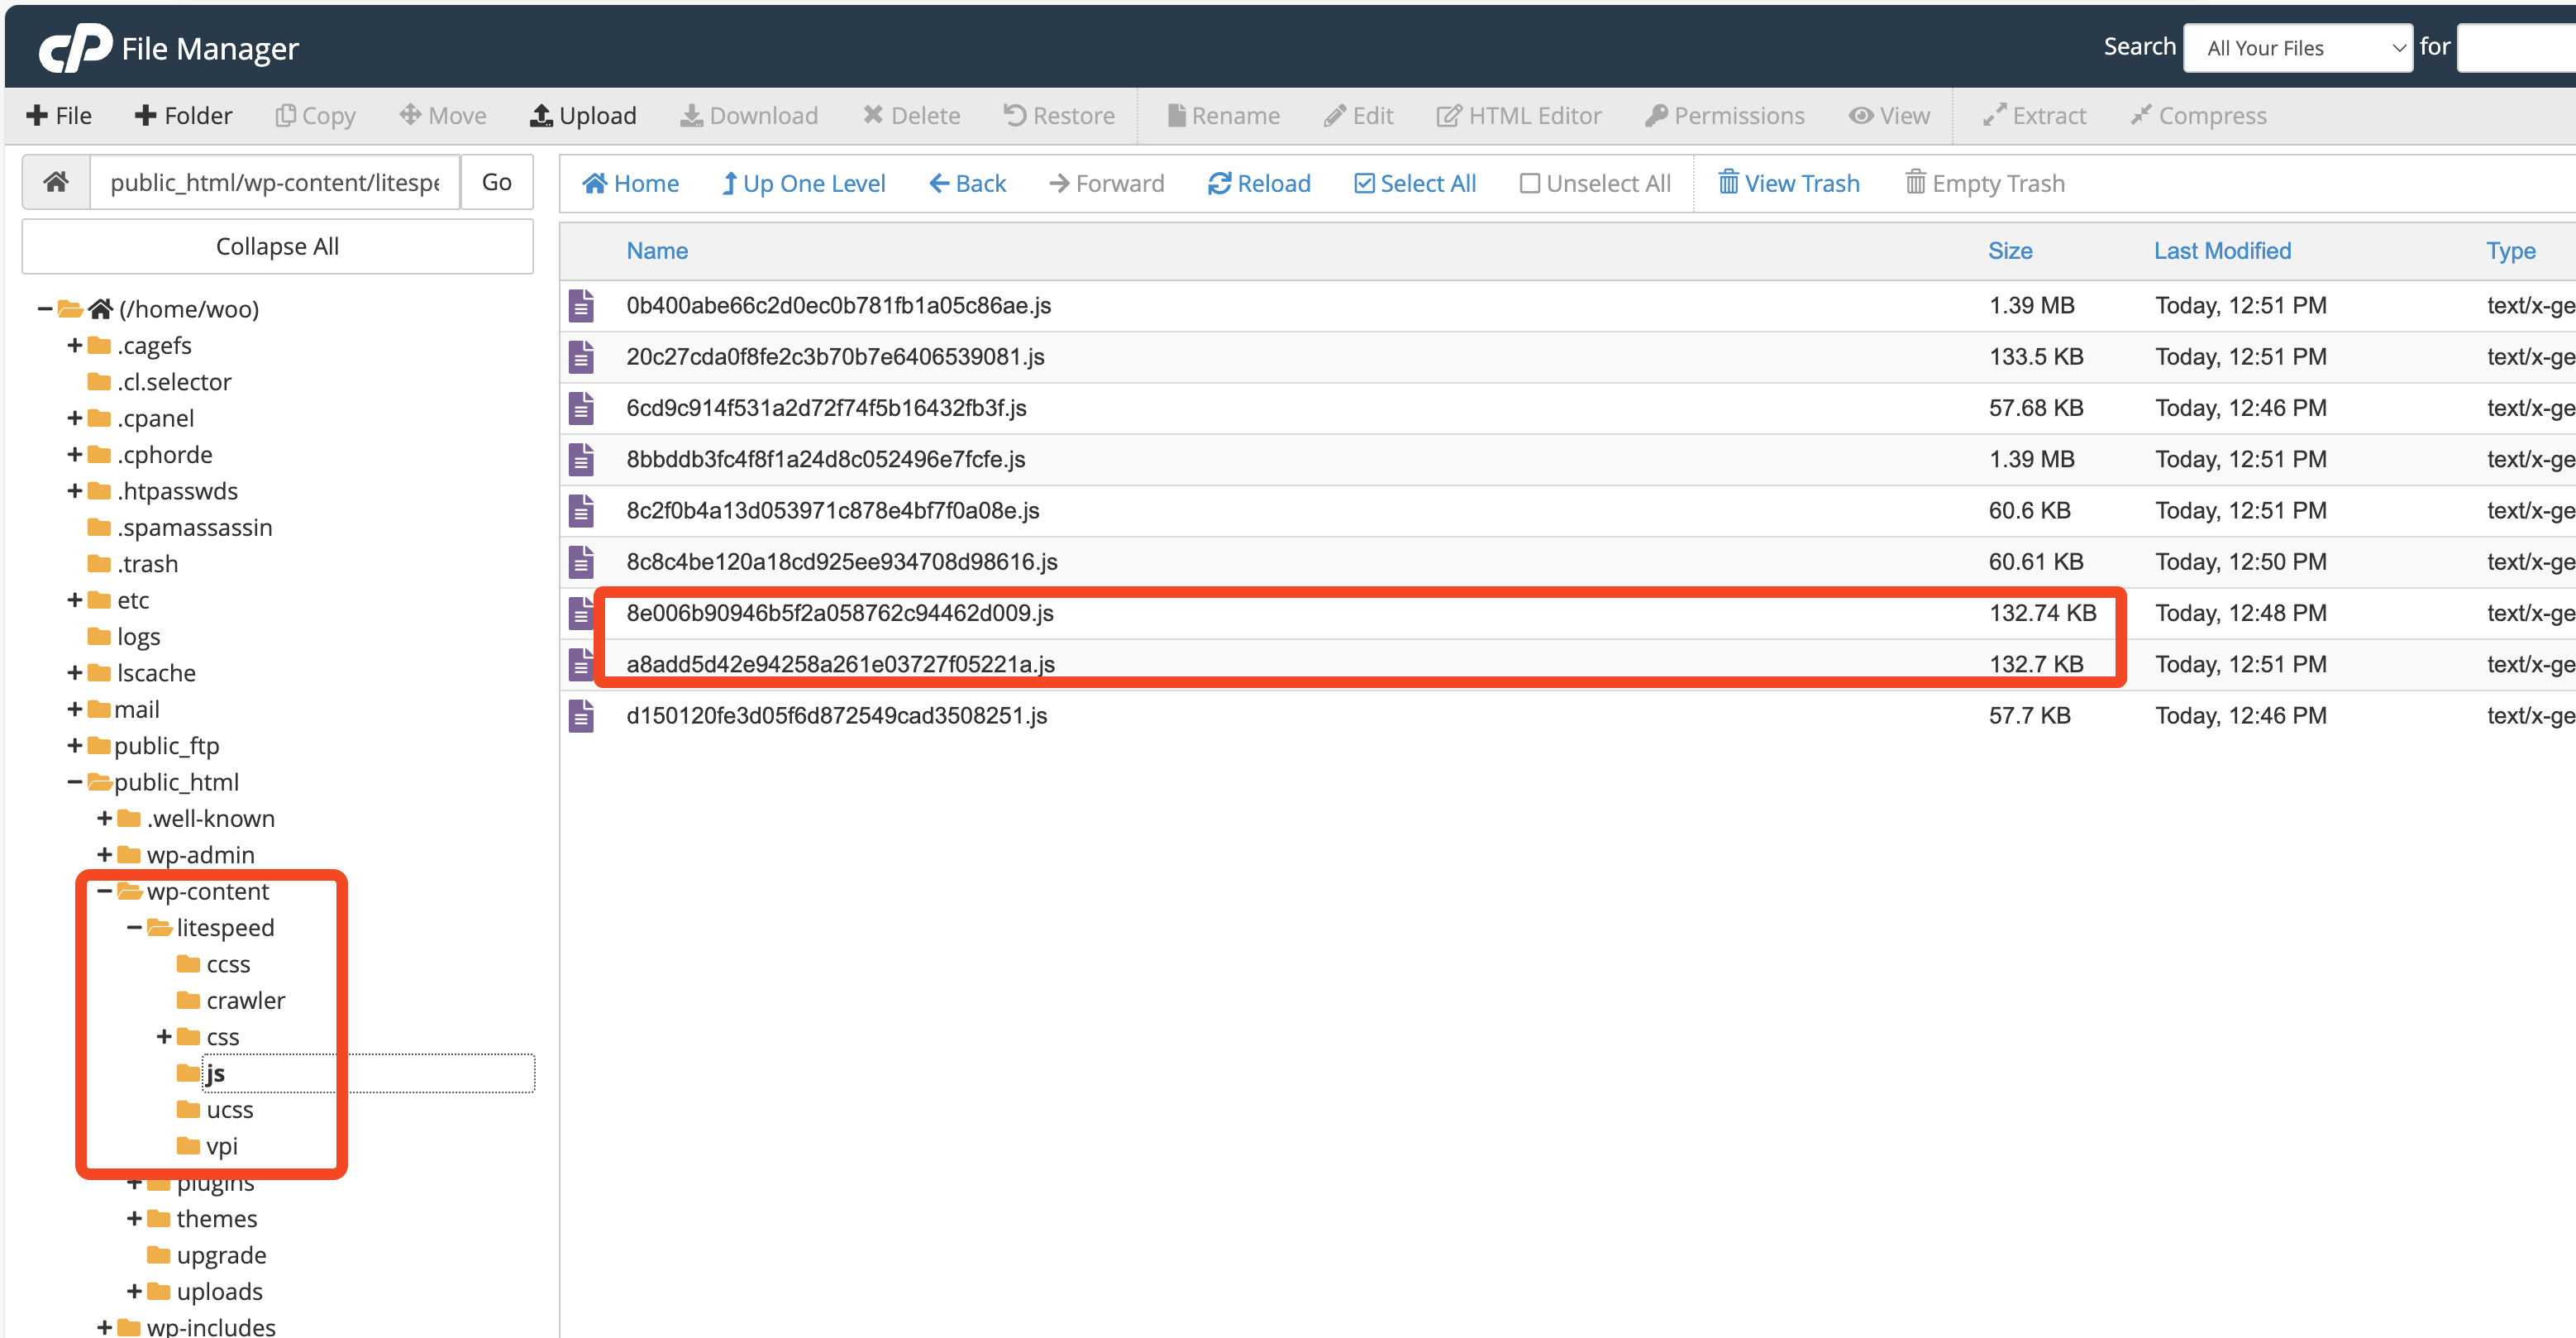Check Select All files
Viewport: 2576px width, 1338px height.
coord(1415,184)
